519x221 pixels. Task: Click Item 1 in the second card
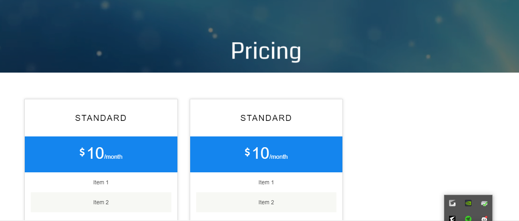coord(266,182)
